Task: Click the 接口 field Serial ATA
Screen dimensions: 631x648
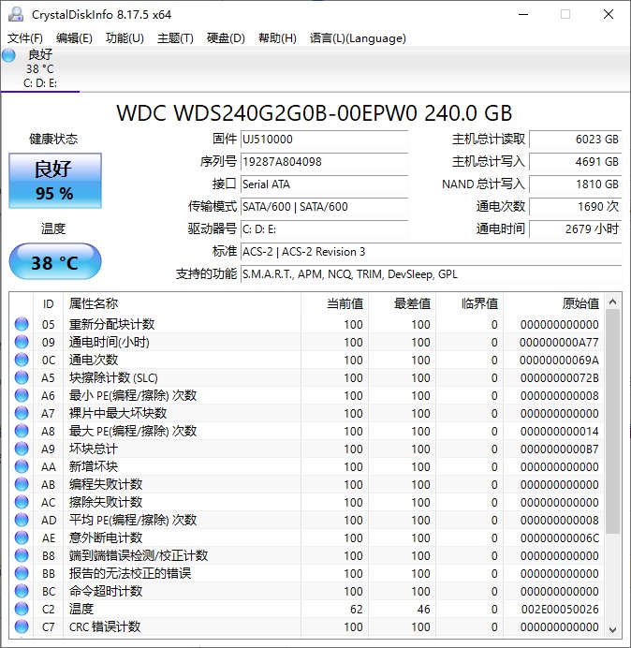Action: pos(324,184)
